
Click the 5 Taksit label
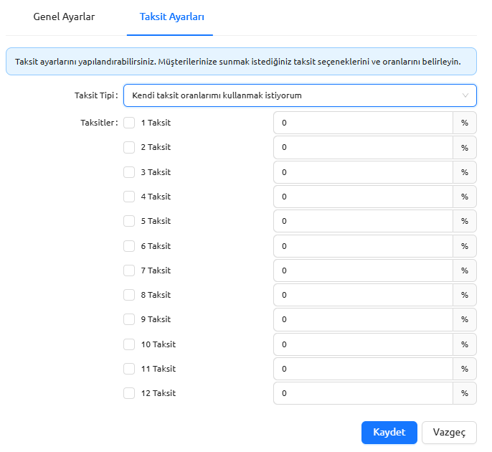(156, 221)
